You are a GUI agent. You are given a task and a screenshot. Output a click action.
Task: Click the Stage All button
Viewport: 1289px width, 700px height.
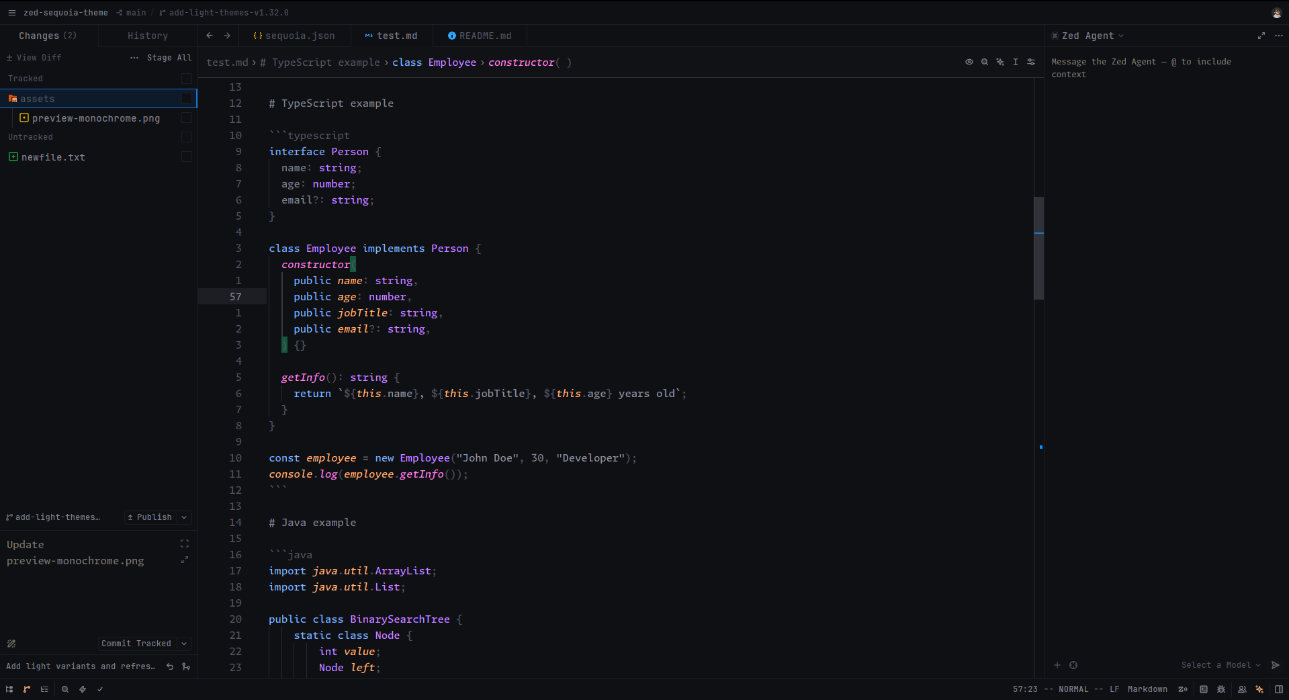[x=169, y=58]
